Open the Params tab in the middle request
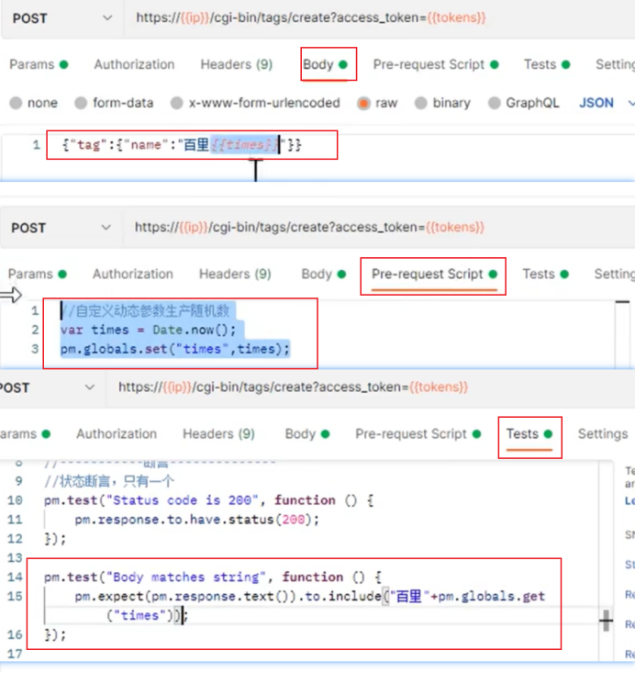Viewport: 635px width, 673px height. 38,274
